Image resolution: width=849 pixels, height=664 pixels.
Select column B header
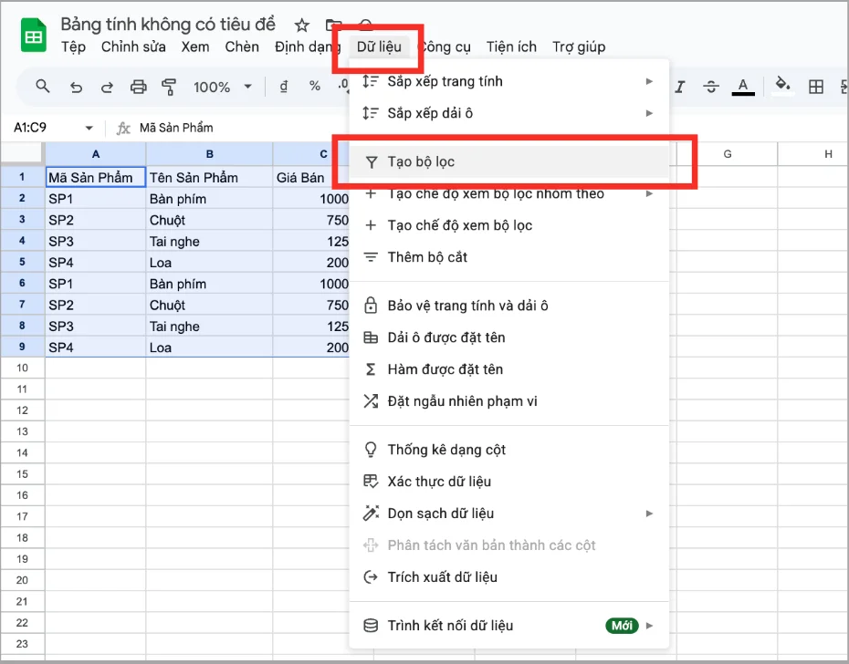[210, 154]
